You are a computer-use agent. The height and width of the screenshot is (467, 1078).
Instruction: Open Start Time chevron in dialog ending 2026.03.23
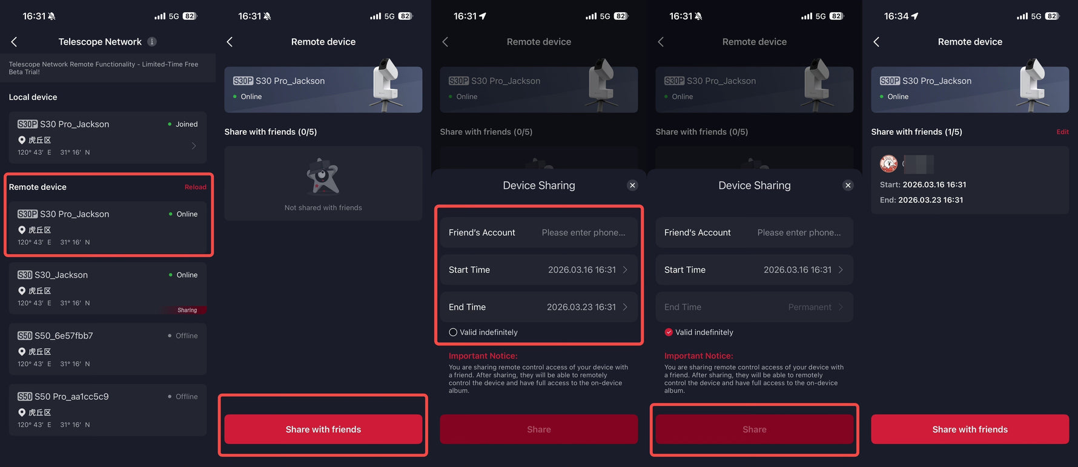625,270
